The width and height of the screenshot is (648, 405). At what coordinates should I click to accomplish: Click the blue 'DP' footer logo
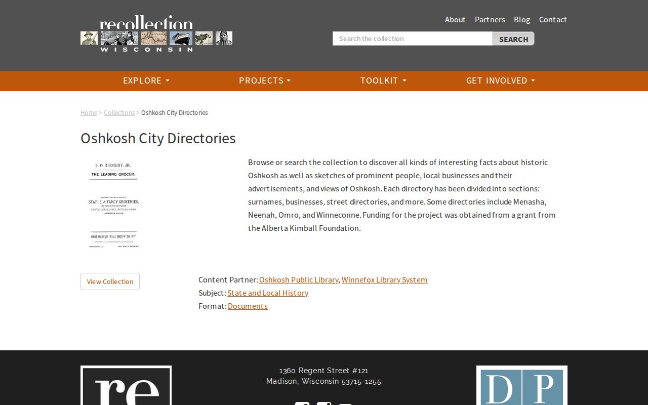coord(522,385)
